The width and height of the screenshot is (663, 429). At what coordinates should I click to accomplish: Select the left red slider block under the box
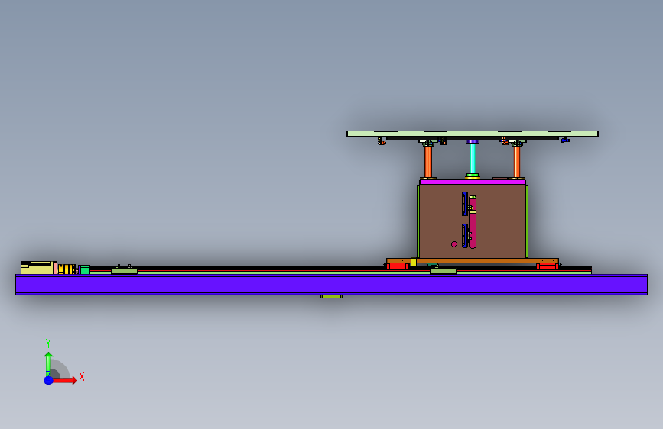pos(398,266)
